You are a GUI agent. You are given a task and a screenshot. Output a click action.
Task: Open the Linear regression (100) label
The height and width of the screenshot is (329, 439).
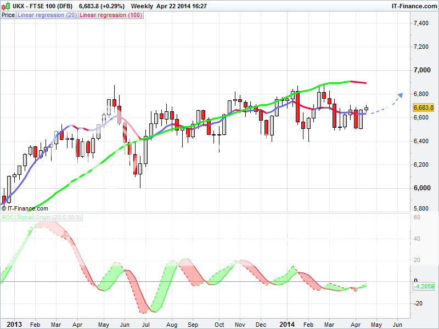pos(111,15)
